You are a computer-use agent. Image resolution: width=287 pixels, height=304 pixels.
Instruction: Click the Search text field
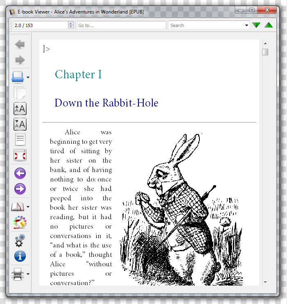click(x=206, y=25)
